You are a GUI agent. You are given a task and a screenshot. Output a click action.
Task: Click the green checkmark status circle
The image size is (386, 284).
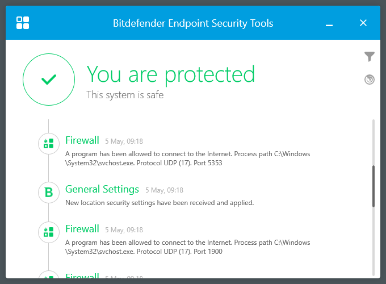49,80
